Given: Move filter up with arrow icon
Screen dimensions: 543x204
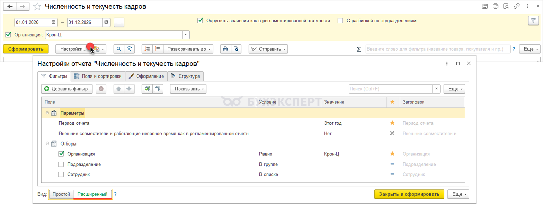Looking at the screenshot, I should click(119, 89).
